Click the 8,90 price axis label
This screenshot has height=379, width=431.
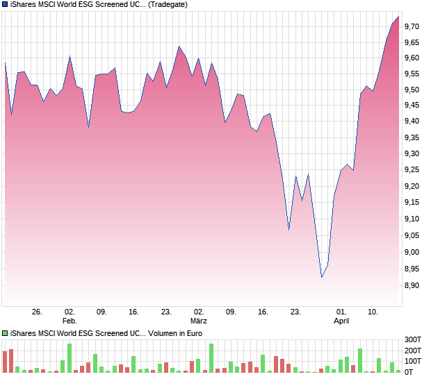[x=412, y=286]
